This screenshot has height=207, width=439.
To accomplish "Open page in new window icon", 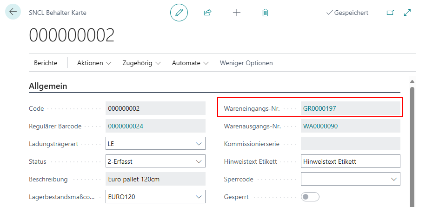I will point(390,13).
